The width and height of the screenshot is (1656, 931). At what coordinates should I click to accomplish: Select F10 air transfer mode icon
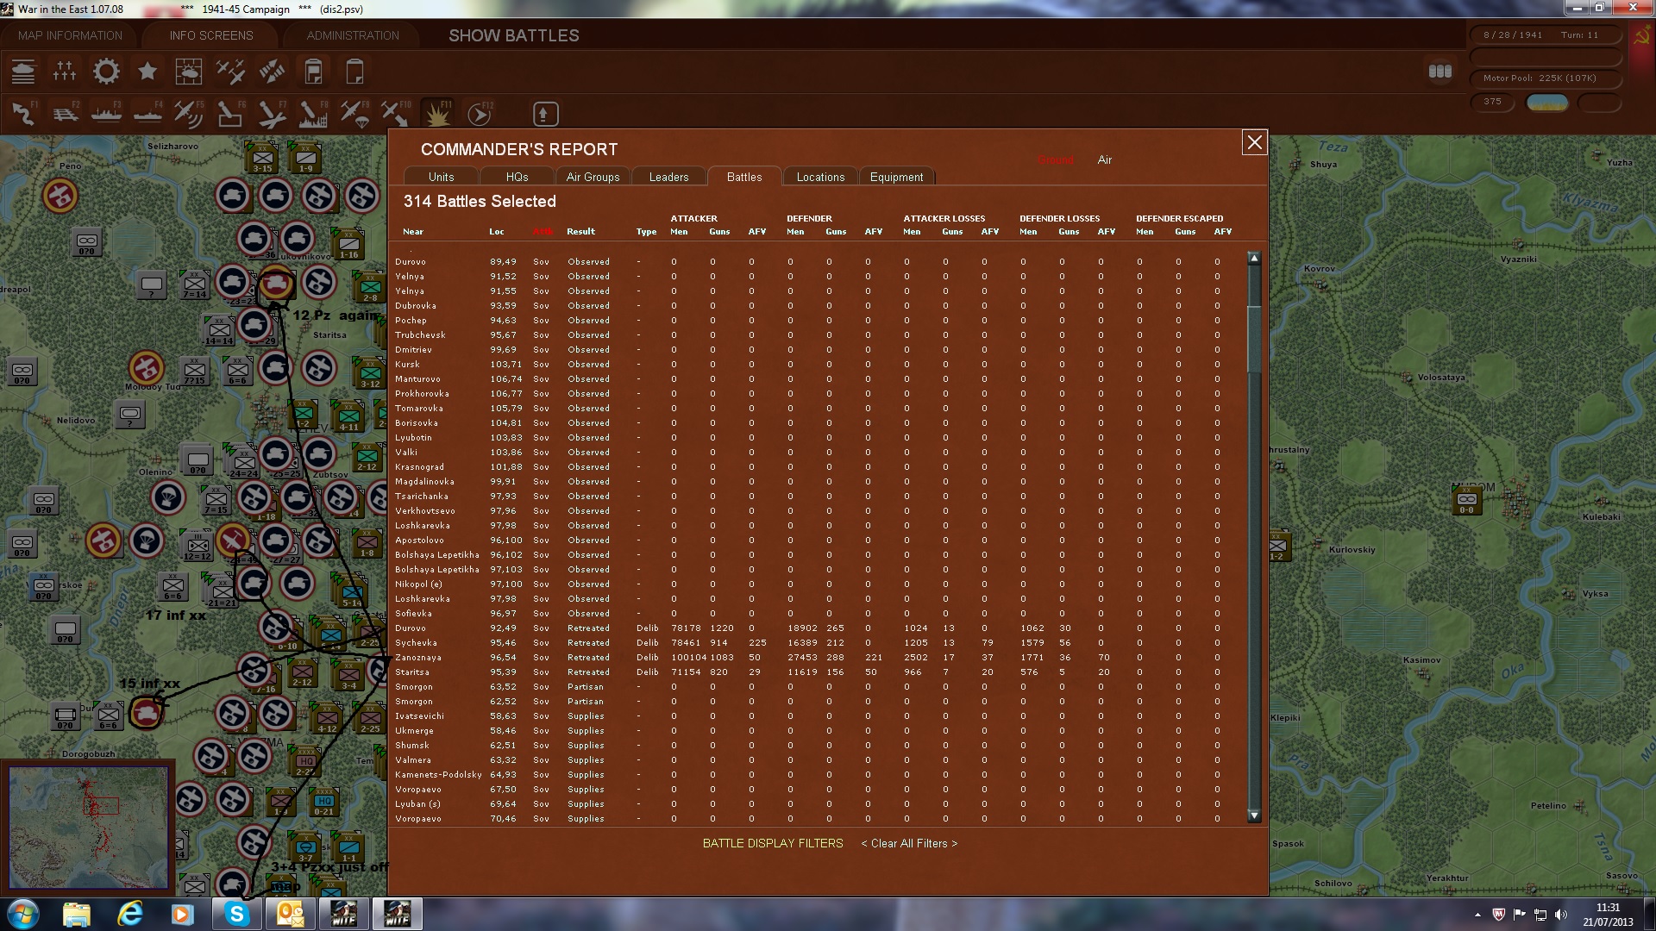[396, 114]
